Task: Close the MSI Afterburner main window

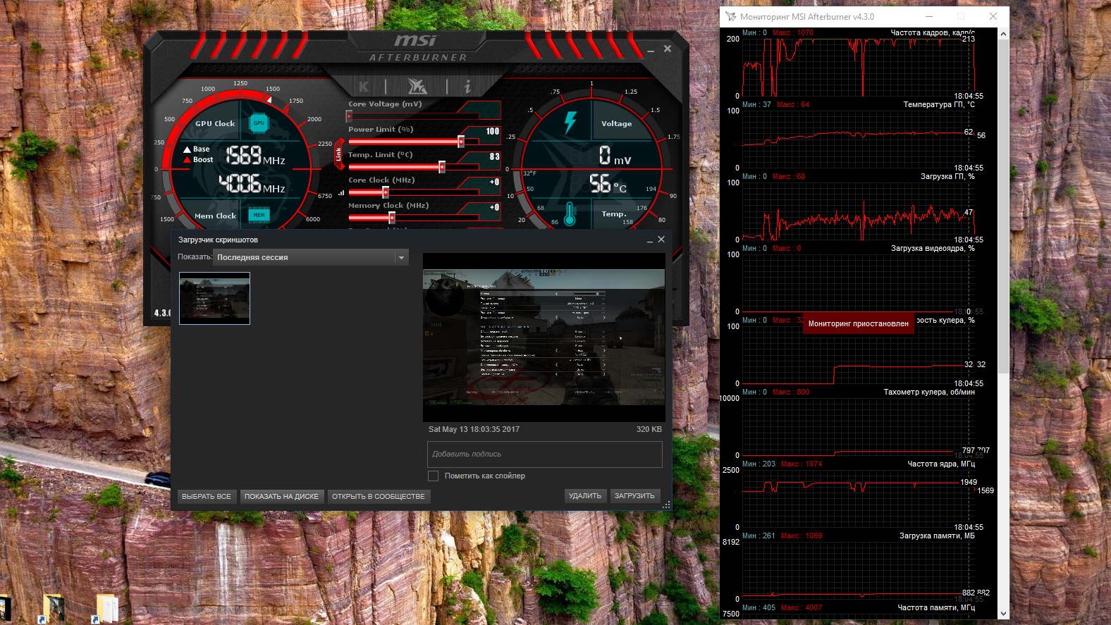Action: [668, 49]
